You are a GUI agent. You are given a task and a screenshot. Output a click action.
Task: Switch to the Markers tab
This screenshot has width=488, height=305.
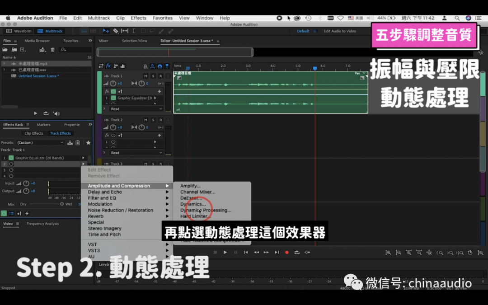43,125
